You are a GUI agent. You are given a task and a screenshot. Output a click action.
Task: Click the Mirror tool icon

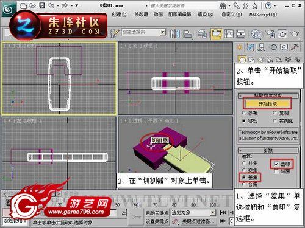(x=175, y=33)
